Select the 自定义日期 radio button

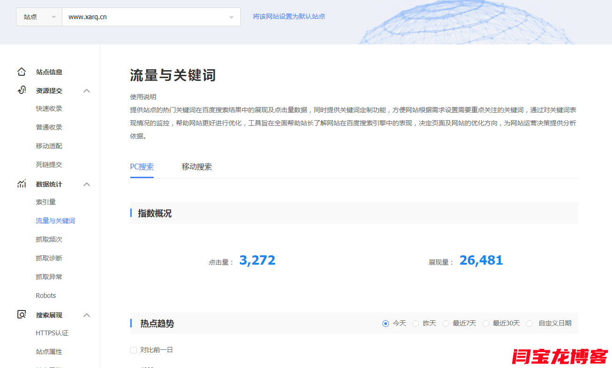coord(530,324)
